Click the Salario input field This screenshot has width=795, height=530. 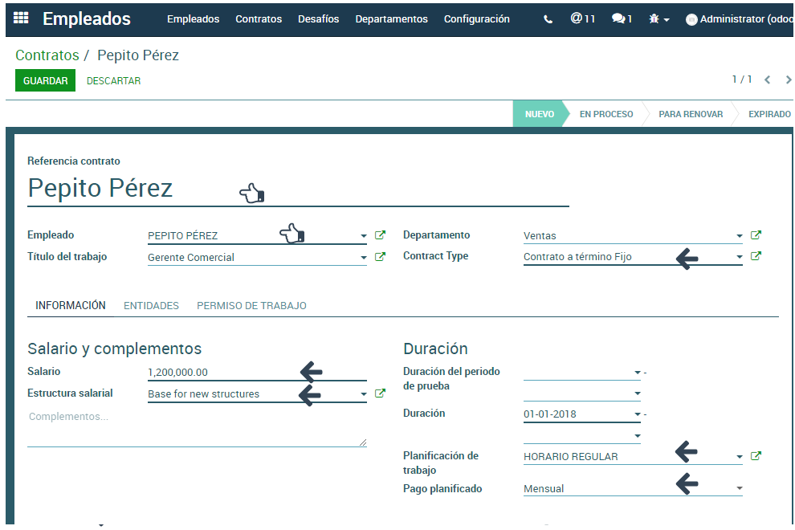221,373
